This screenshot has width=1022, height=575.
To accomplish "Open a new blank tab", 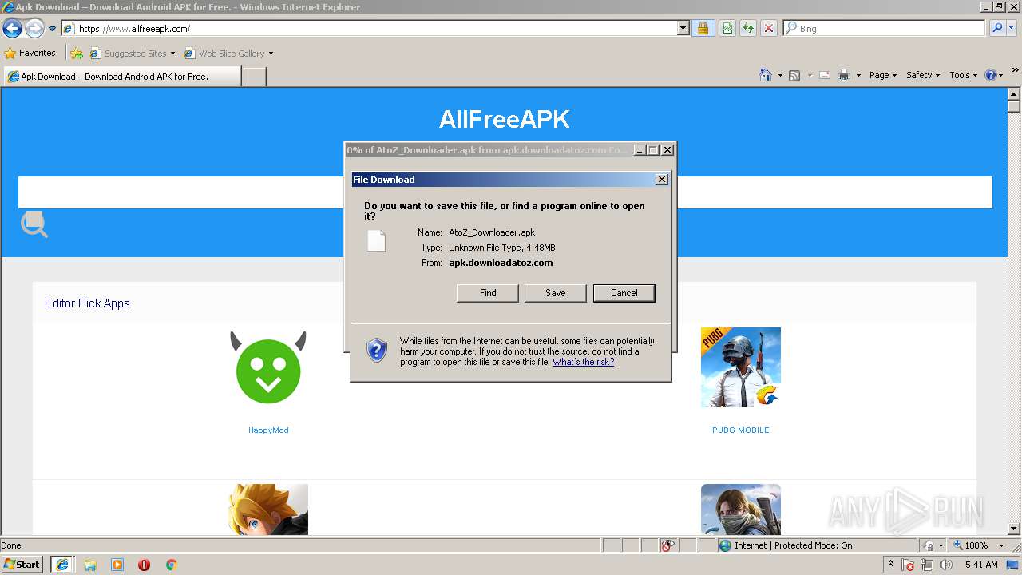I will [x=254, y=77].
